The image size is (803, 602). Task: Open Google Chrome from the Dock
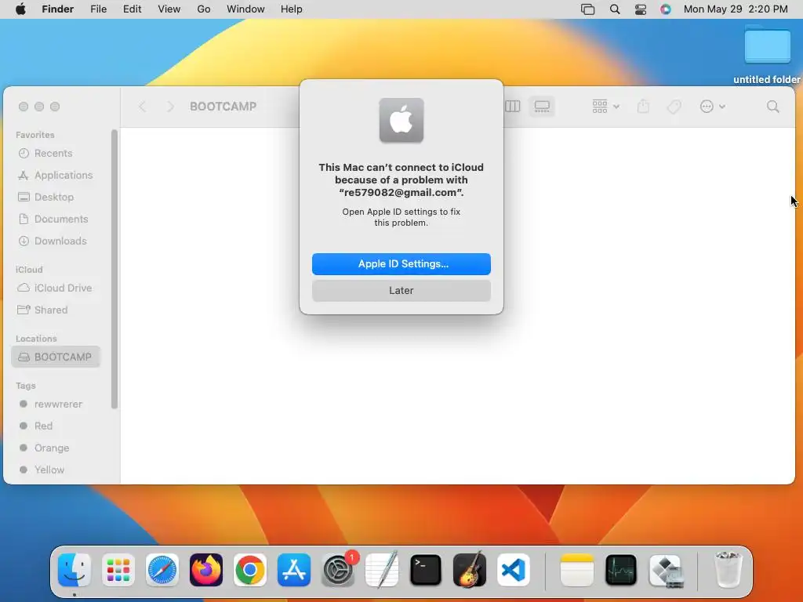click(x=250, y=570)
